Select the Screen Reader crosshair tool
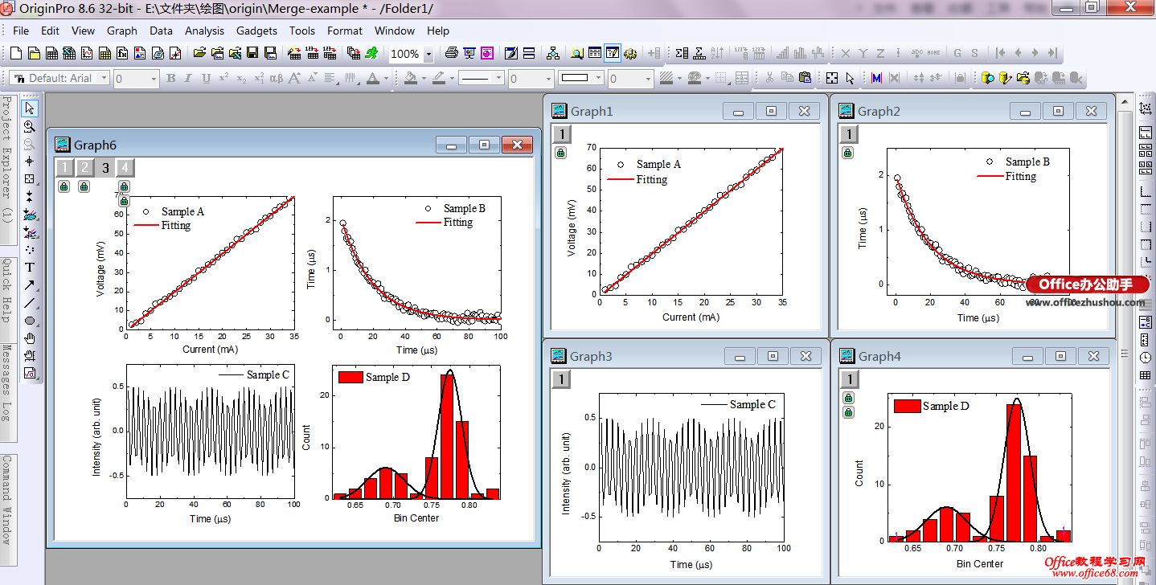Screen dimensions: 1156x585 pos(30,162)
